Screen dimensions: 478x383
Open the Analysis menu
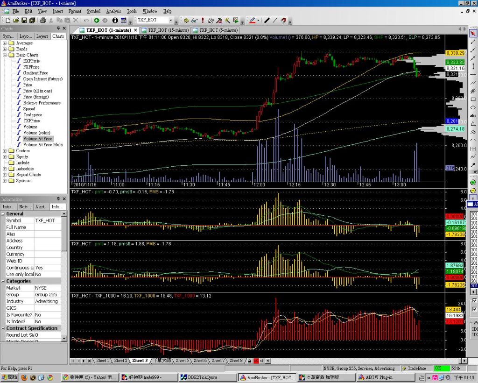pos(113,11)
